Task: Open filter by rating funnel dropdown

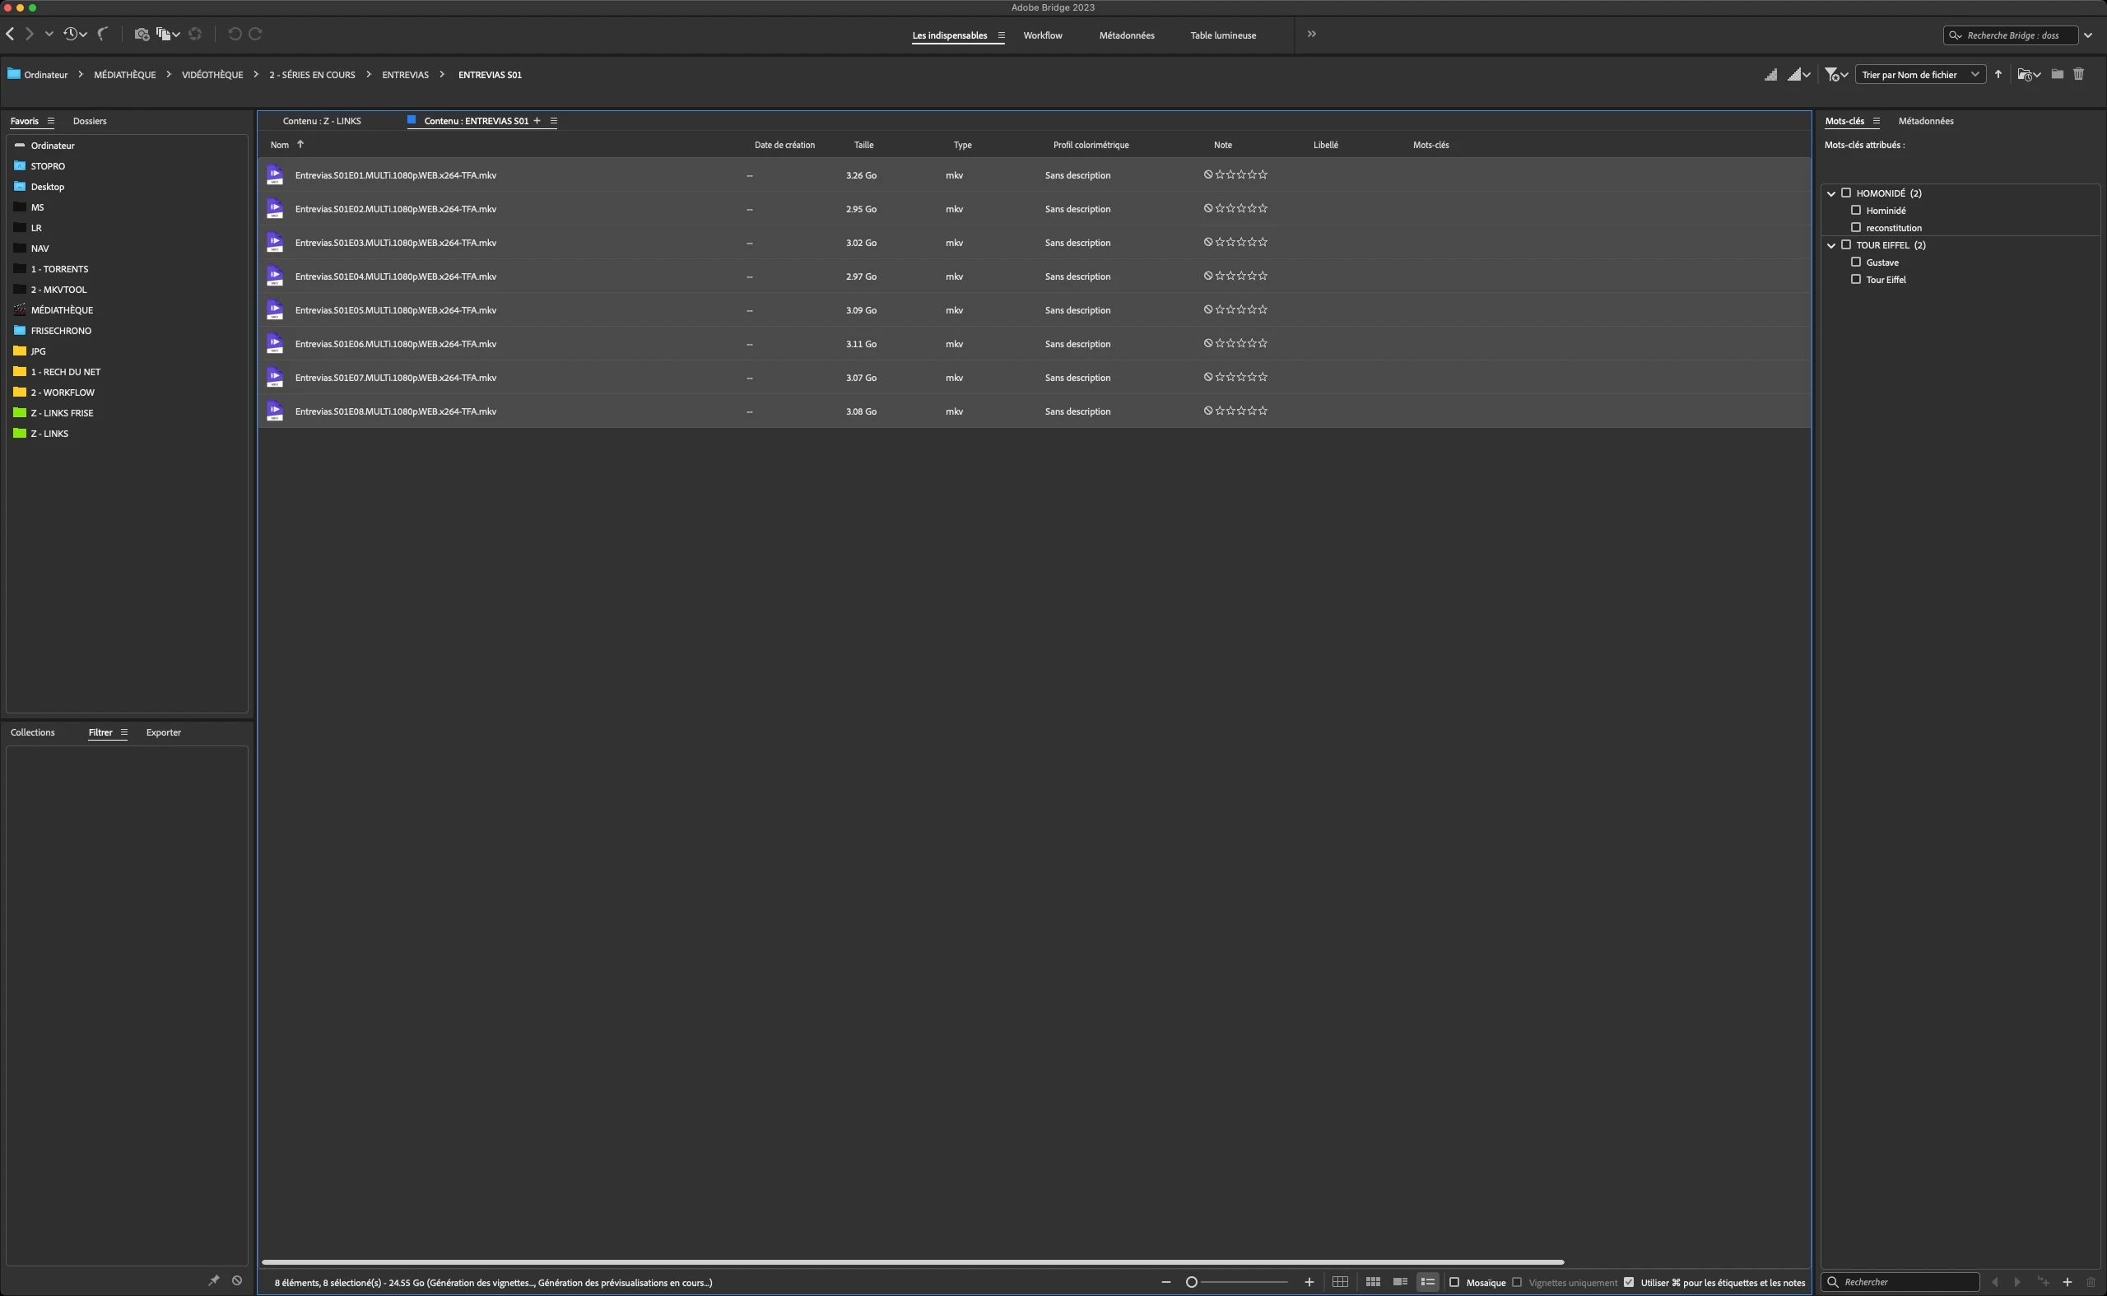Action: point(1835,75)
